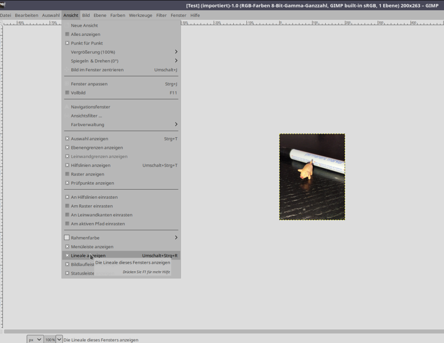Screen dimensions: 444x343
Task: Click the pig image on the canvas
Action: point(305,170)
